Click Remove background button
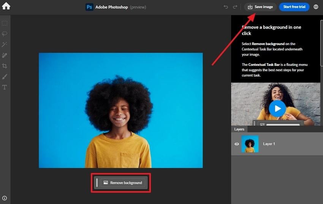The width and height of the screenshot is (323, 204). [x=123, y=182]
